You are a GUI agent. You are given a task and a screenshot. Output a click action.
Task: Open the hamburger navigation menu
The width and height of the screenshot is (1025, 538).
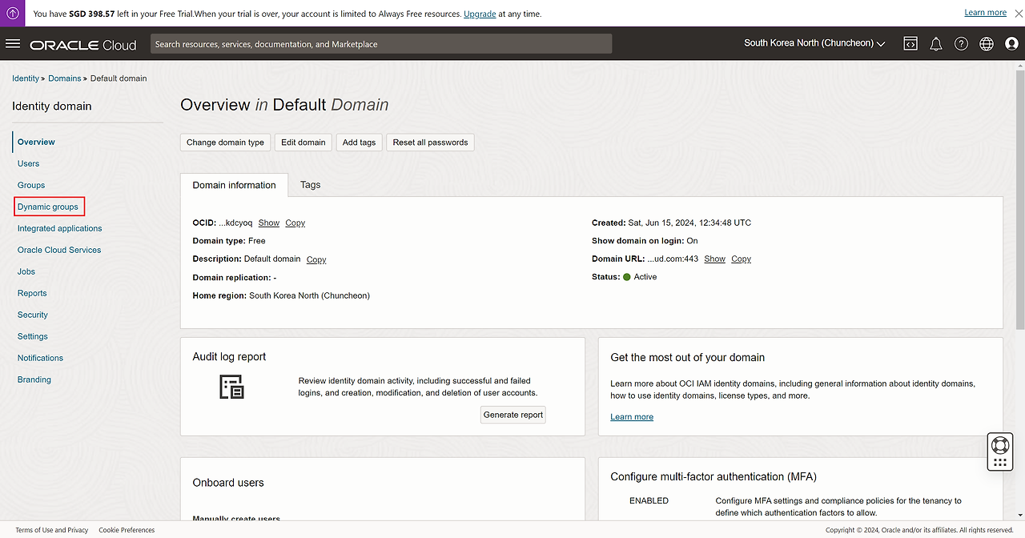pos(13,44)
